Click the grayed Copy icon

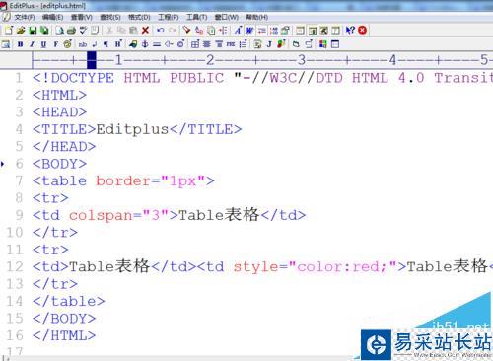tap(121, 31)
